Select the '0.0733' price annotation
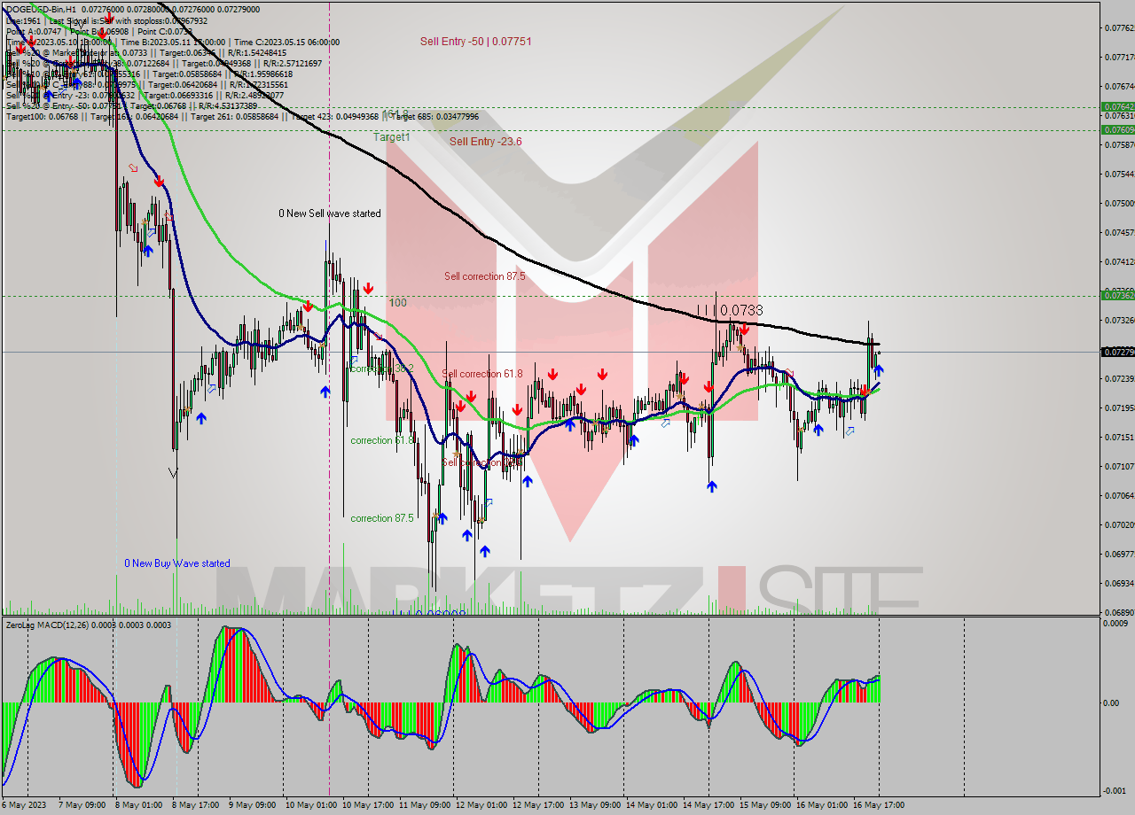The width and height of the screenshot is (1135, 815). [x=741, y=311]
